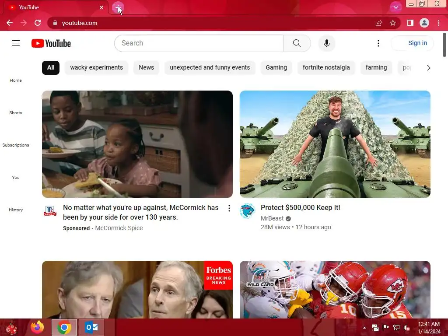Click the muted volume tray icon
Screen dimensions: 448x336
406,328
